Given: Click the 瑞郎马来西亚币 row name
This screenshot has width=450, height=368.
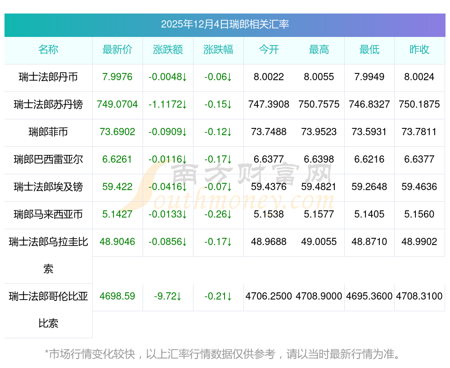Looking at the screenshot, I should (48, 214).
